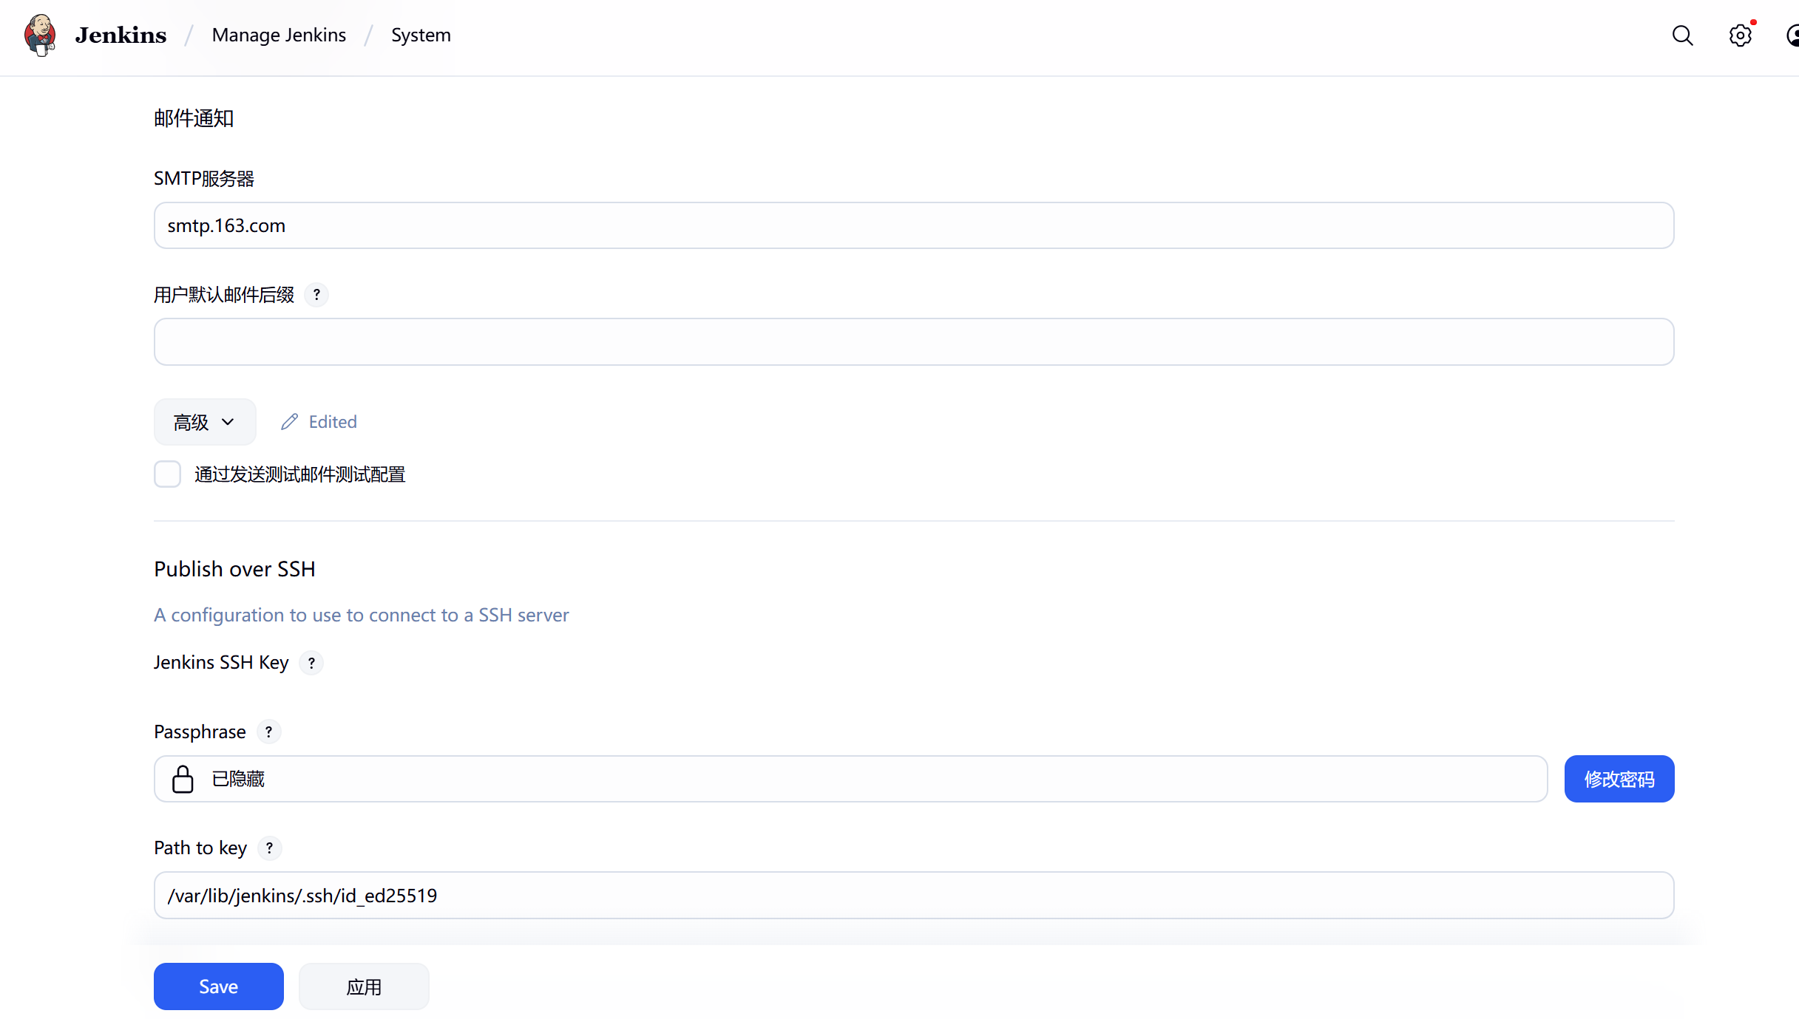Click the 应用 apply button

(x=364, y=986)
